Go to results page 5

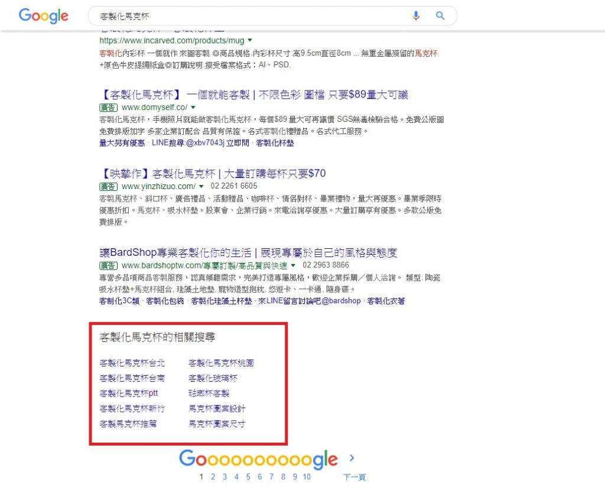click(x=248, y=477)
